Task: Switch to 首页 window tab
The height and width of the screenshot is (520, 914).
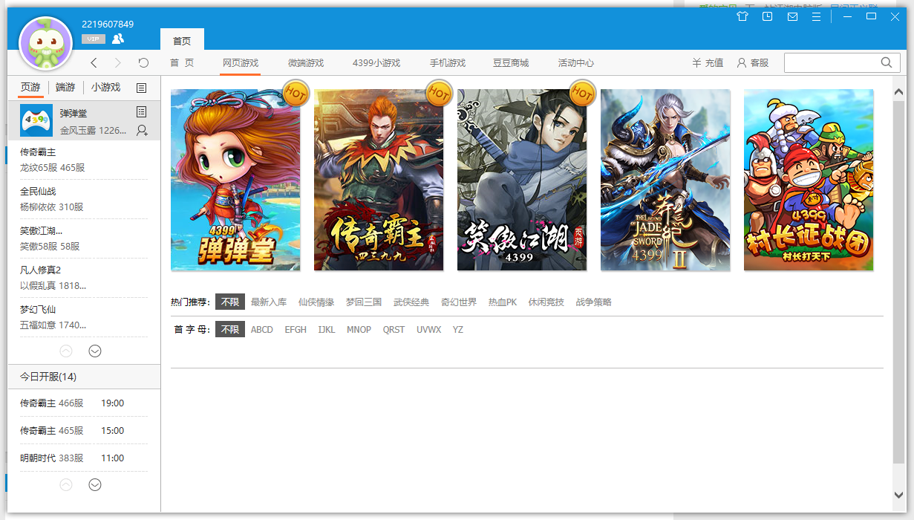Action: point(182,40)
